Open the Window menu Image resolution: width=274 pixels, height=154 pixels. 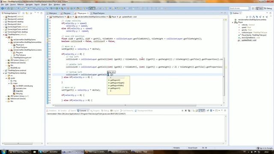pyautogui.click(x=57, y=5)
